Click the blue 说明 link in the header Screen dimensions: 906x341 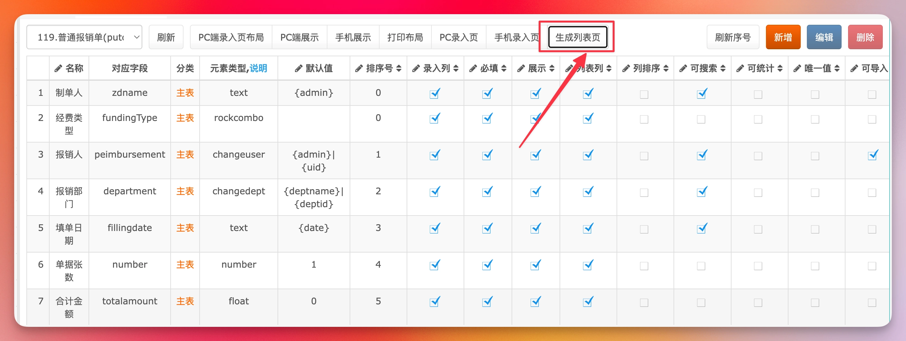(258, 69)
